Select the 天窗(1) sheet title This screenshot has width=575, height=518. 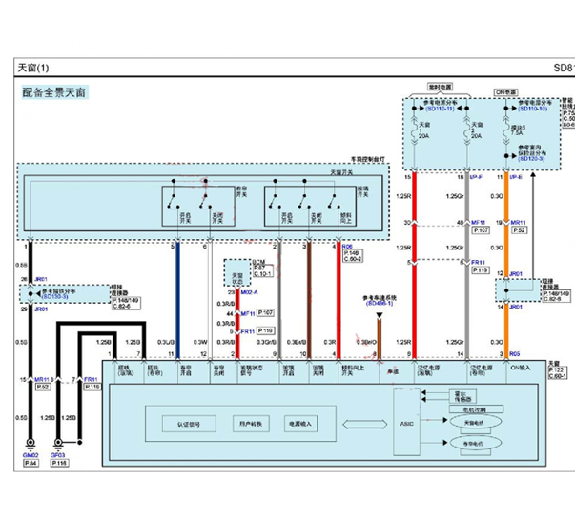pos(33,68)
